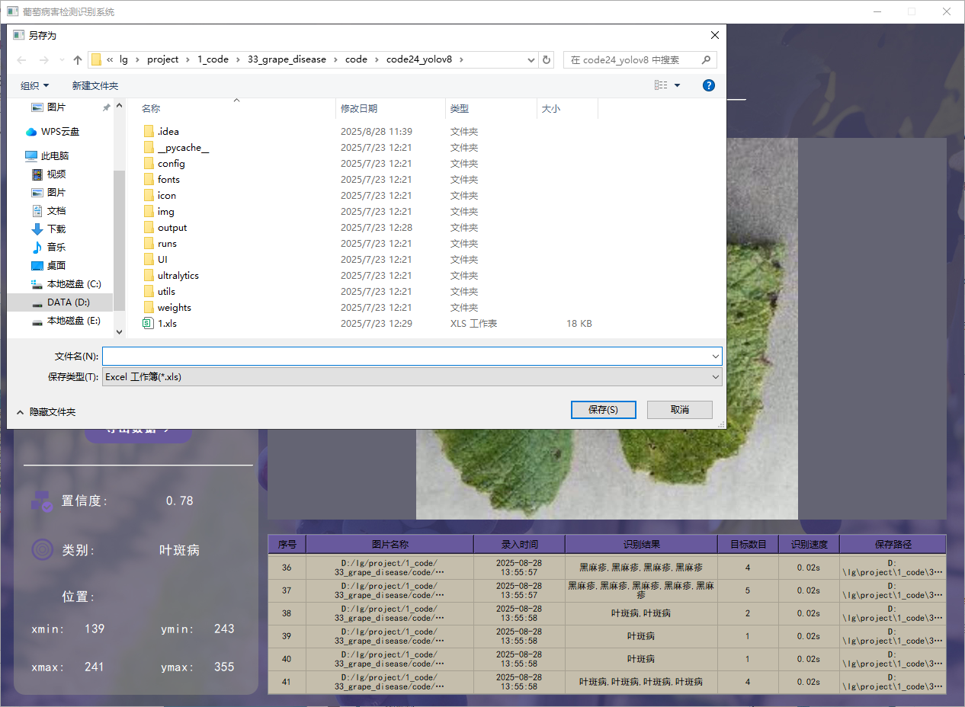Select the .idea folder icon

click(x=149, y=131)
